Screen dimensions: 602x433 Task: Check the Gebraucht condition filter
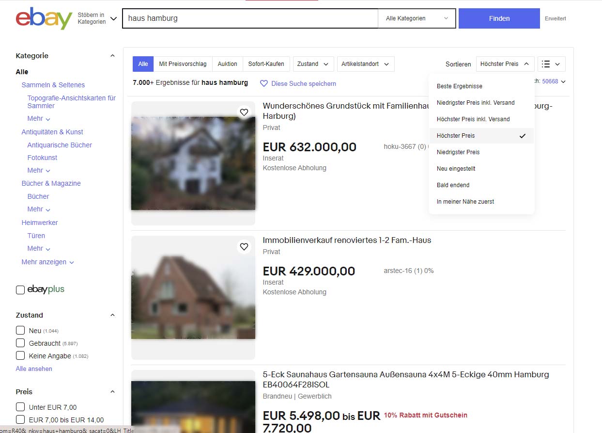point(20,343)
